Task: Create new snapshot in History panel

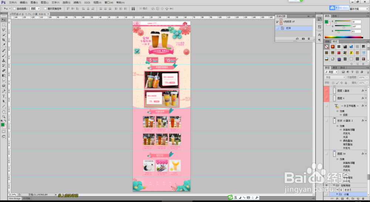Action: (x=303, y=38)
